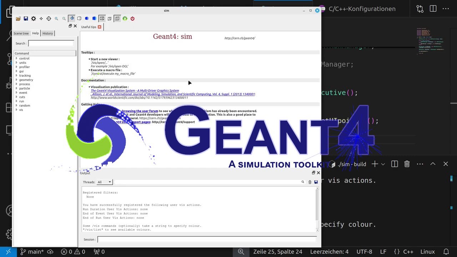This screenshot has width=457, height=257.
Task: Split the VS Code terminal
Action: 395,164
